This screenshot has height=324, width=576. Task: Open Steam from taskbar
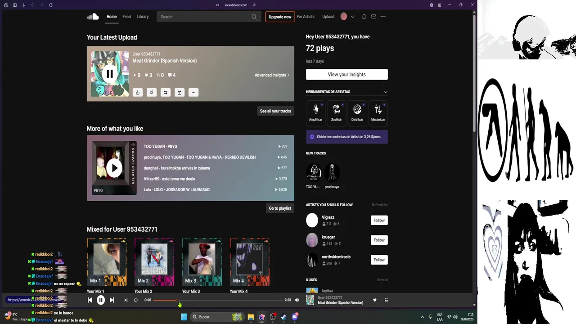[x=283, y=317]
